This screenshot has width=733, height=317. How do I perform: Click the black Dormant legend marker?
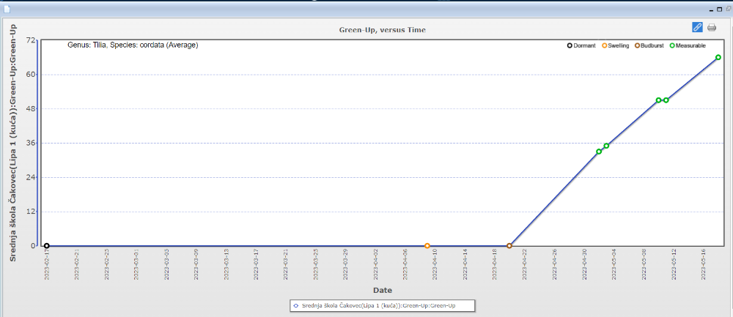(x=570, y=45)
